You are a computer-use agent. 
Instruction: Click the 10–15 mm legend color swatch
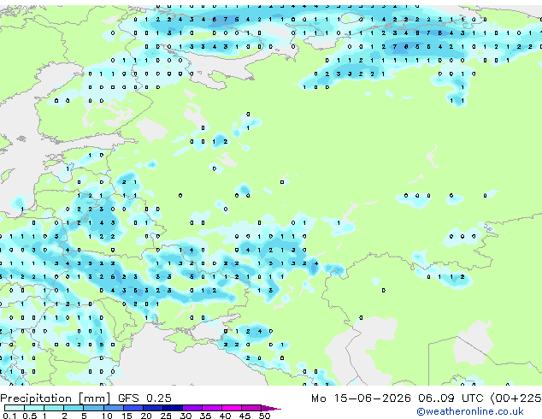114,408
